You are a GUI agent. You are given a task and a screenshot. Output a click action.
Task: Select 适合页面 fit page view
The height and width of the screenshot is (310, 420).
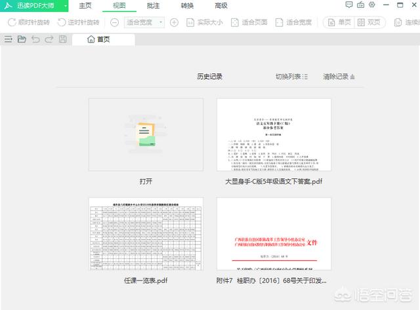point(249,22)
